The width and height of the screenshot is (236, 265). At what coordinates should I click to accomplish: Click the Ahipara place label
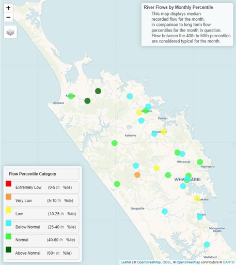[x=58, y=103]
